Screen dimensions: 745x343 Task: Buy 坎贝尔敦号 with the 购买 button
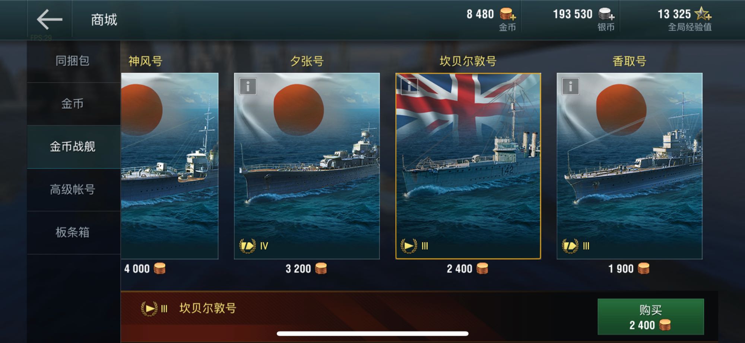coord(651,317)
